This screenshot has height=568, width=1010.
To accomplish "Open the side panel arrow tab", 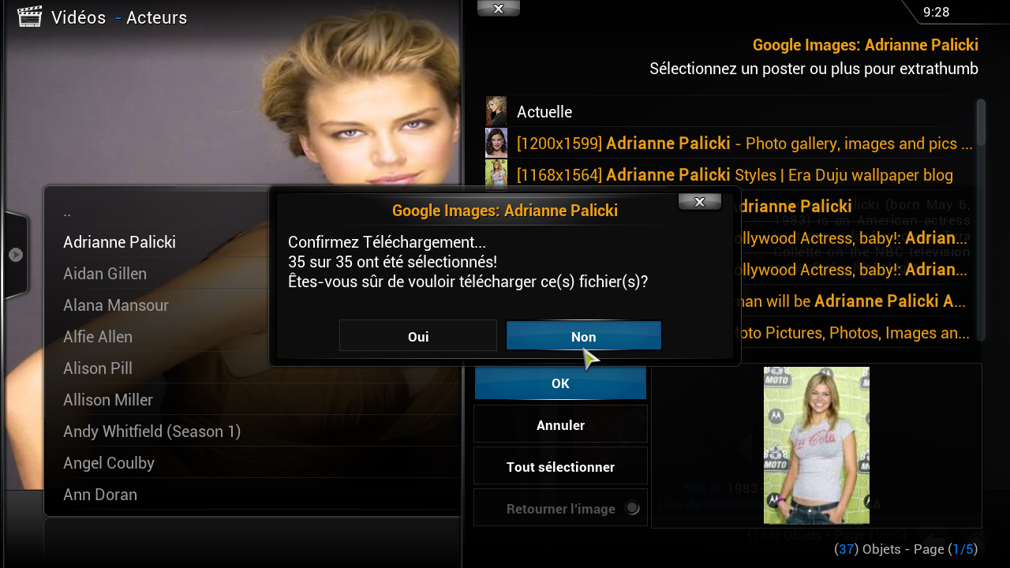I will click(x=16, y=255).
